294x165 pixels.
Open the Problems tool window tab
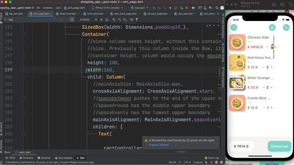point(26,158)
